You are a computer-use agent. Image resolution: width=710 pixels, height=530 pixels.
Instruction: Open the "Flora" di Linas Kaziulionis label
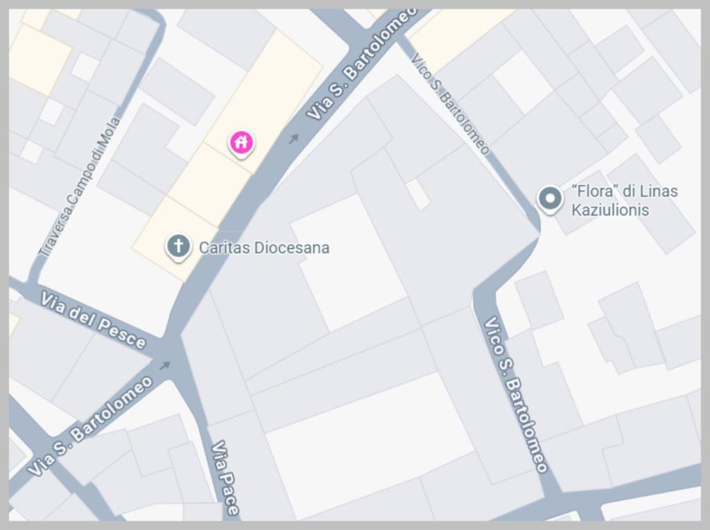coord(625,200)
